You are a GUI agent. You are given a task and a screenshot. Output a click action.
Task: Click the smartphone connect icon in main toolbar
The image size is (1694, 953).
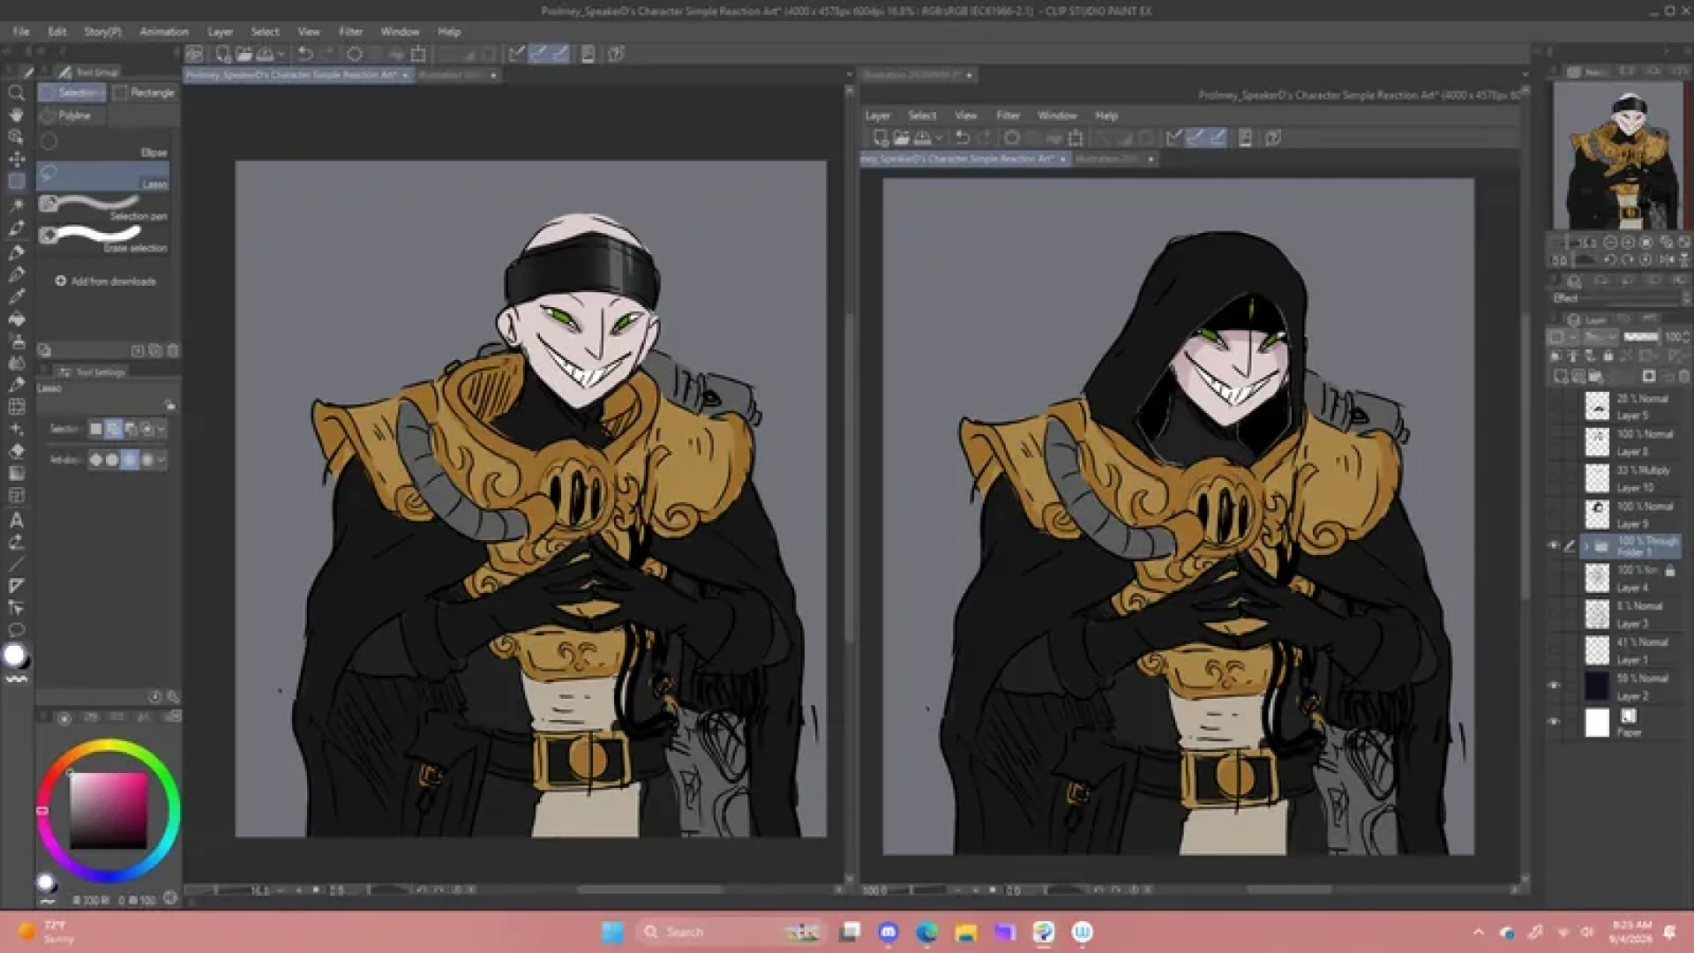click(x=588, y=54)
